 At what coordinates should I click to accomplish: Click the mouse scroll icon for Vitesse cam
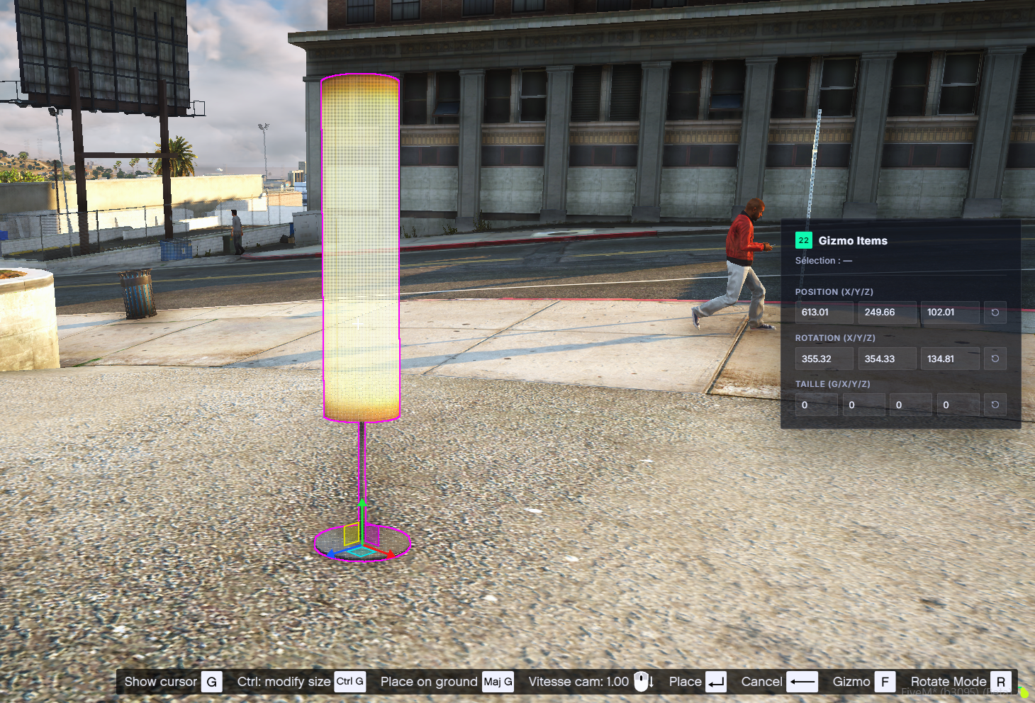(x=644, y=682)
